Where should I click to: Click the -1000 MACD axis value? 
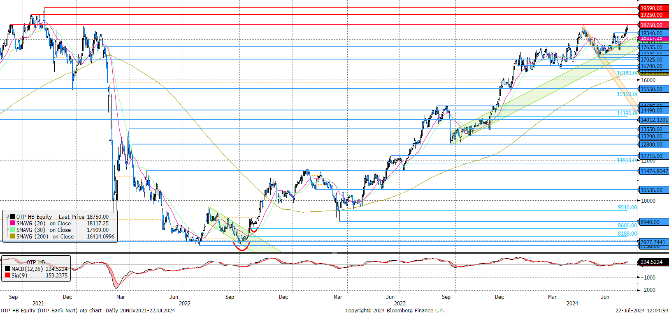coord(648,277)
